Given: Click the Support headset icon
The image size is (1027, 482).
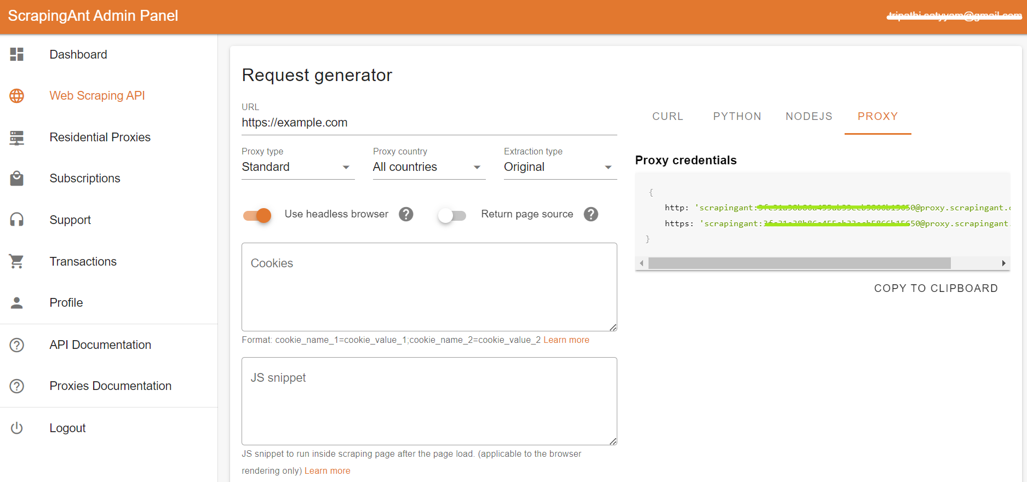Looking at the screenshot, I should [17, 220].
